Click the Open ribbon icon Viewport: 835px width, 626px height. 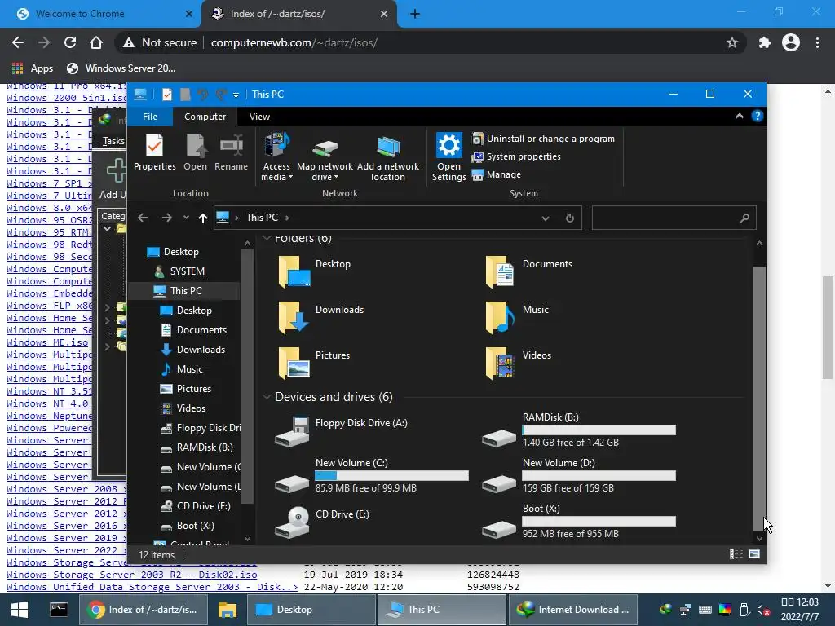point(196,152)
